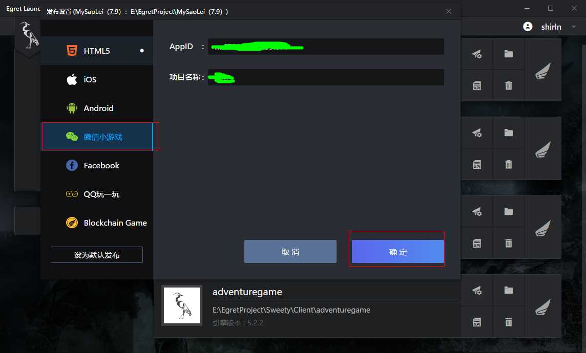This screenshot has width=586, height=353.
Task: Select the iOS publish platform
Action: pos(97,79)
